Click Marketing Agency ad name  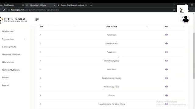pyautogui.click(x=112, y=61)
